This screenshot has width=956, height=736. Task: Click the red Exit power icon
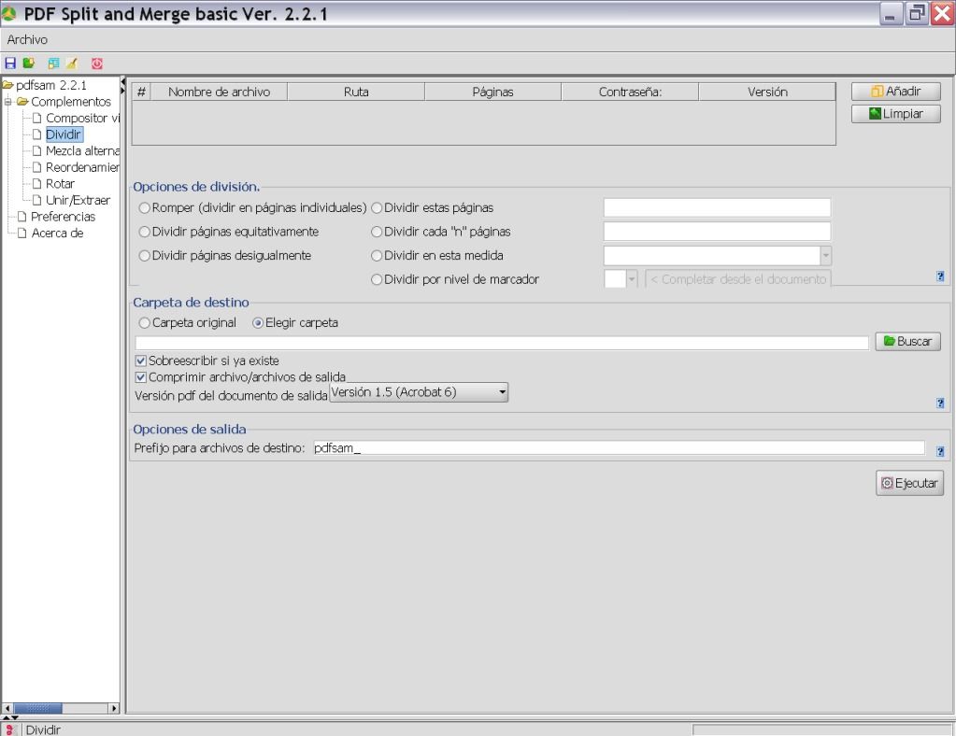tap(97, 63)
